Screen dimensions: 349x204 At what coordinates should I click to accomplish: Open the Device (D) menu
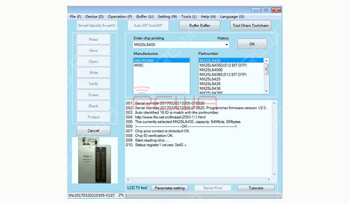coord(94,17)
